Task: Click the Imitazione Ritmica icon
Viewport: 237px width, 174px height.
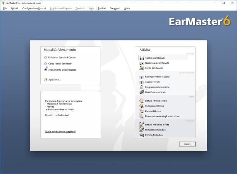Action: click(142, 106)
